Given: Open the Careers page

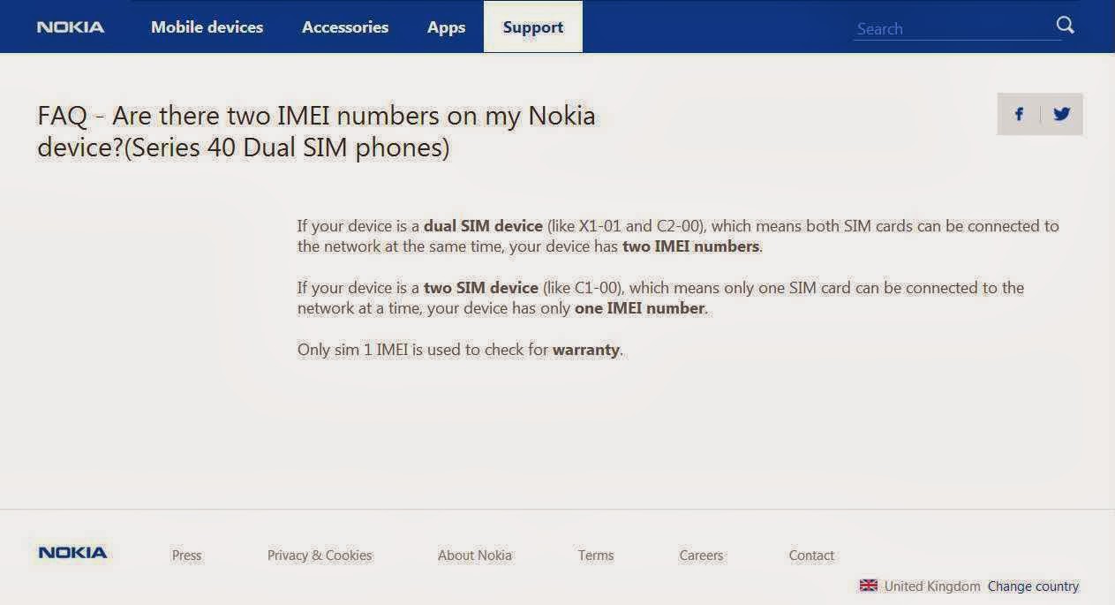Looking at the screenshot, I should click(700, 555).
